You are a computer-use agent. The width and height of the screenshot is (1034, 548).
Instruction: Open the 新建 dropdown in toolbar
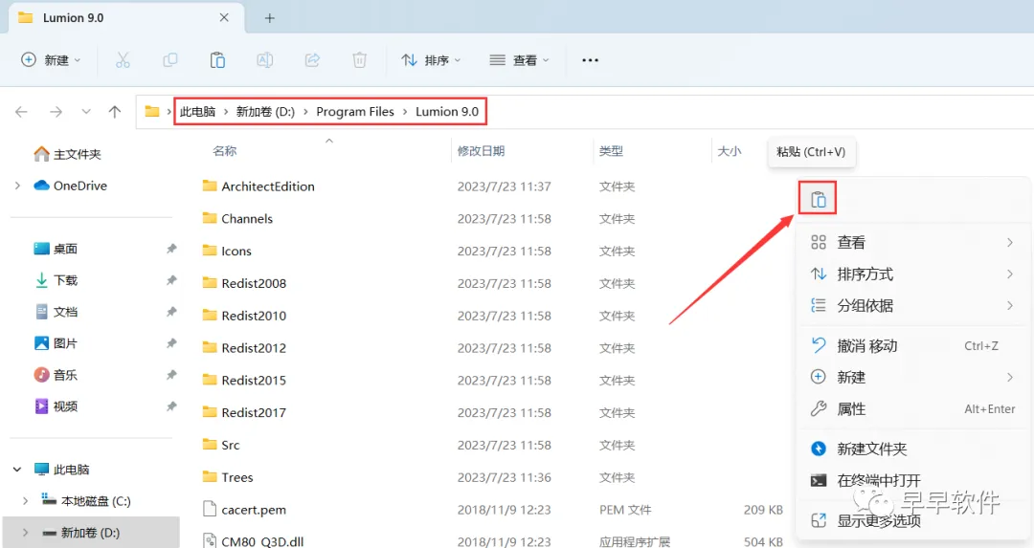pyautogui.click(x=51, y=60)
